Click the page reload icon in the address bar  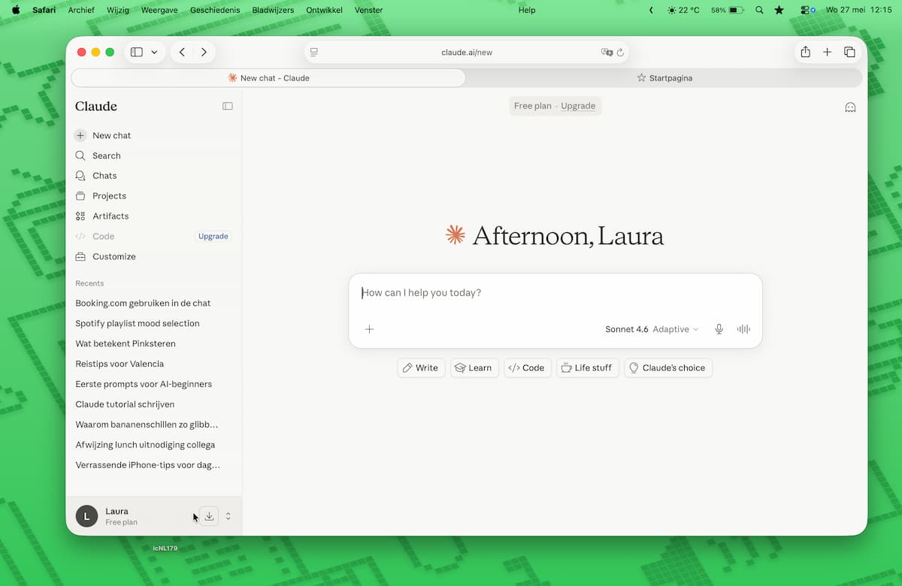620,53
